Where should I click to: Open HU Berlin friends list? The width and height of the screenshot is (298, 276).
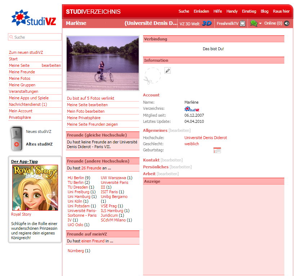pos(76,178)
